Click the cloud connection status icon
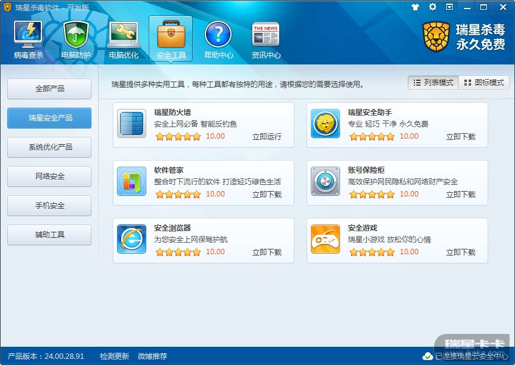Screen dimensions: 515x365 click(427, 356)
